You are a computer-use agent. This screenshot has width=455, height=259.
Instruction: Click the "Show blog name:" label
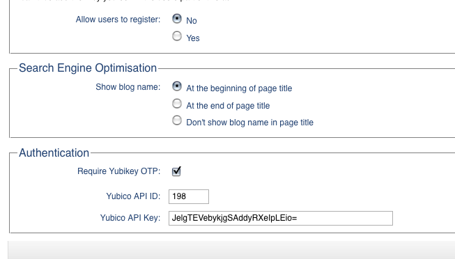pyautogui.click(x=128, y=87)
